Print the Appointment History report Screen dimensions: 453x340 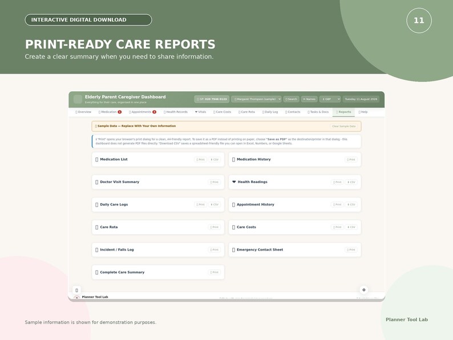[337, 205]
